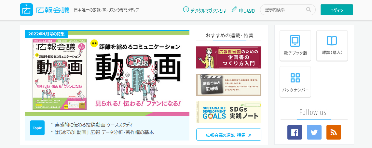Click the 申し込む link
The height and width of the screenshot is (148, 372).
247,10
